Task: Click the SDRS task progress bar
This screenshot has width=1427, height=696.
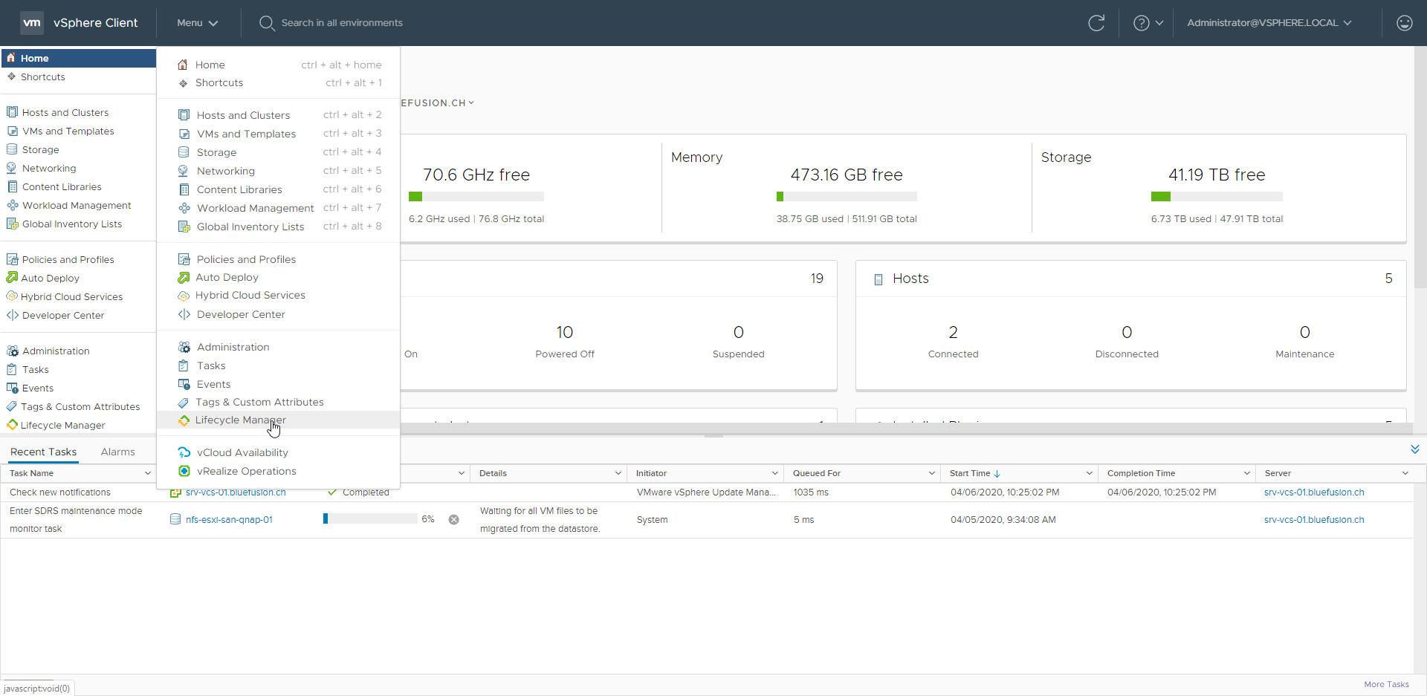Action: [x=369, y=519]
